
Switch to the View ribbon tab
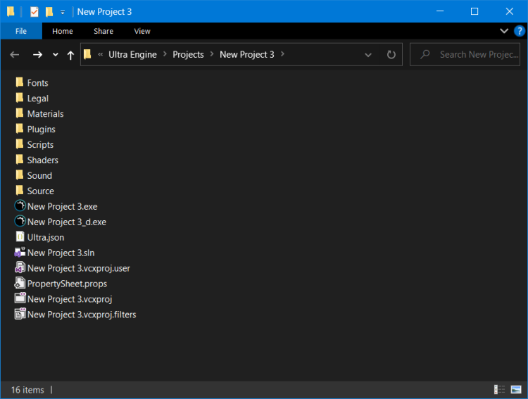pos(142,31)
